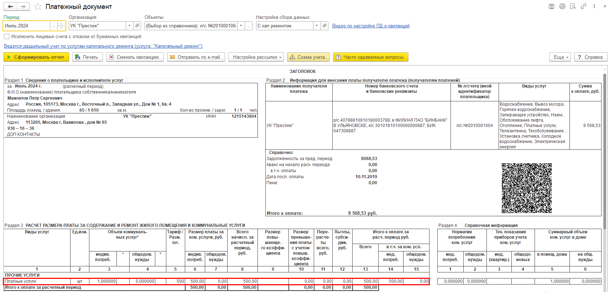Select the last payment date 10.11.2019
This screenshot has width=614, height=292.
pyautogui.click(x=366, y=177)
